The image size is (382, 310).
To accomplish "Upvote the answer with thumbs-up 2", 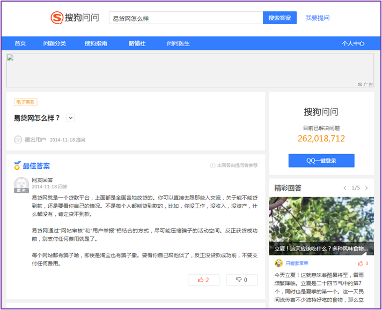I will pyautogui.click(x=203, y=280).
